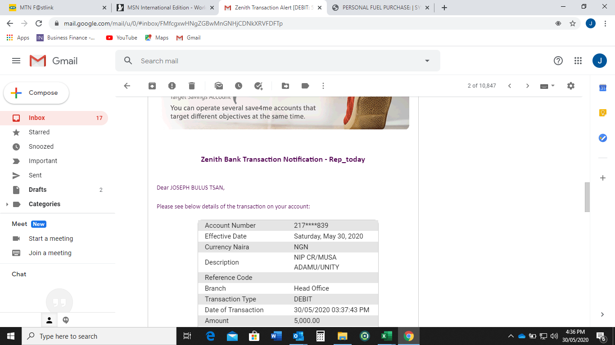Viewport: 615px width, 345px height.
Task: Open the Business Finance bookmark
Action: click(x=66, y=38)
